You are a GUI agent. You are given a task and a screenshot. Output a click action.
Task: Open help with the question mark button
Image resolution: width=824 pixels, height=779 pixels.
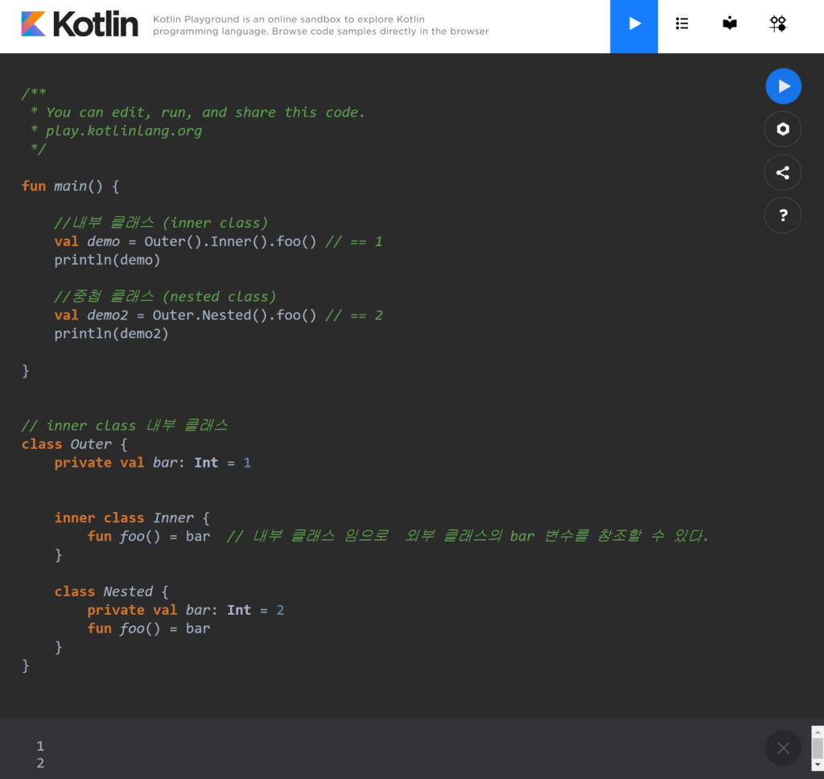(783, 216)
